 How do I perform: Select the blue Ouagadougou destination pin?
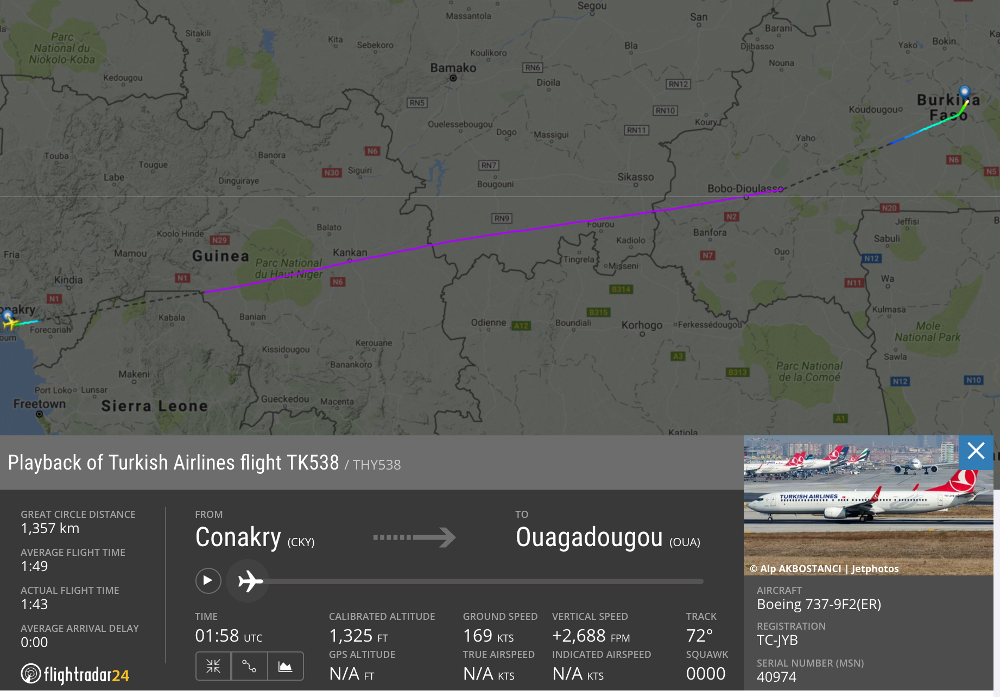[x=964, y=92]
